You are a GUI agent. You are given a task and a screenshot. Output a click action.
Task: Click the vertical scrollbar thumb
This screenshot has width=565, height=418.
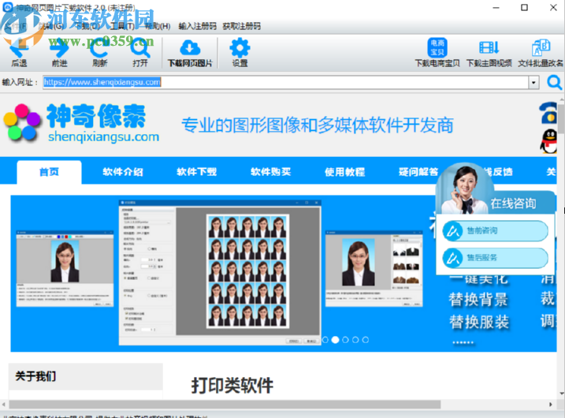click(562, 118)
